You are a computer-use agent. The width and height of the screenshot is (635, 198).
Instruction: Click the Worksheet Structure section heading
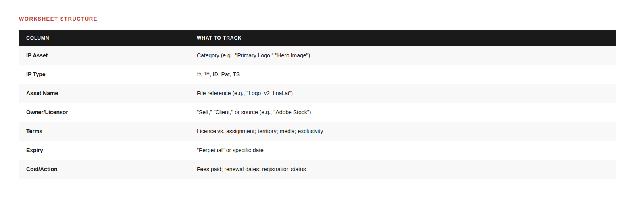click(58, 19)
